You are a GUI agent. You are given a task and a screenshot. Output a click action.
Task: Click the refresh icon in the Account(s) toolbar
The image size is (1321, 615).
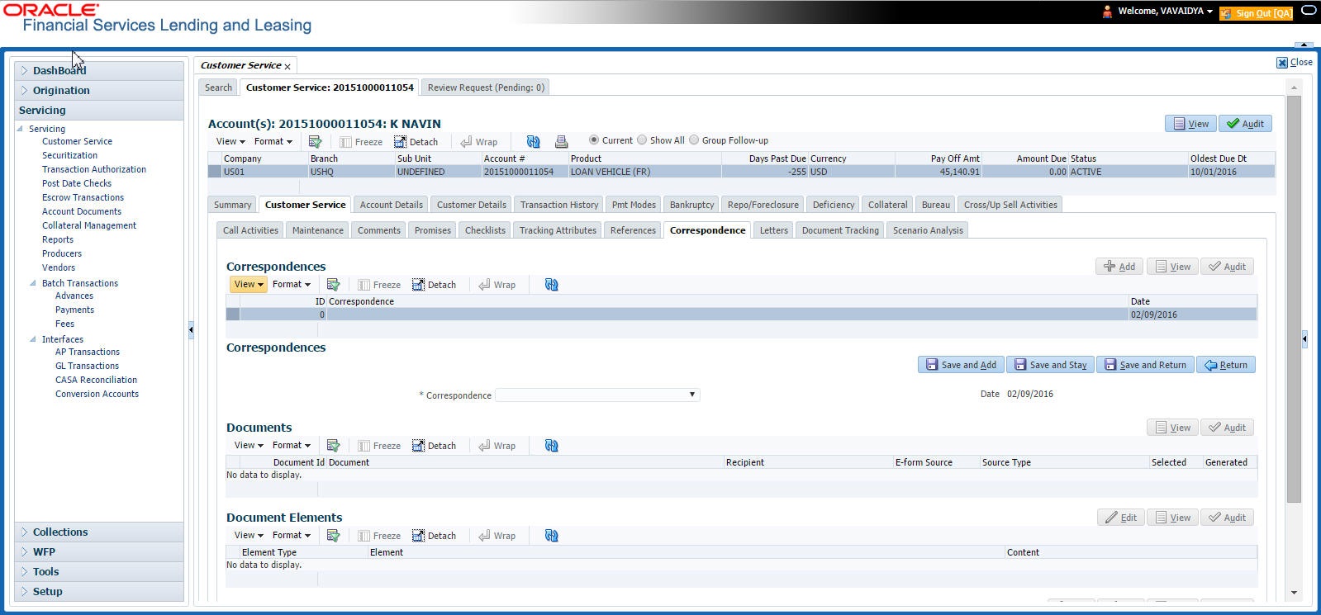[533, 142]
